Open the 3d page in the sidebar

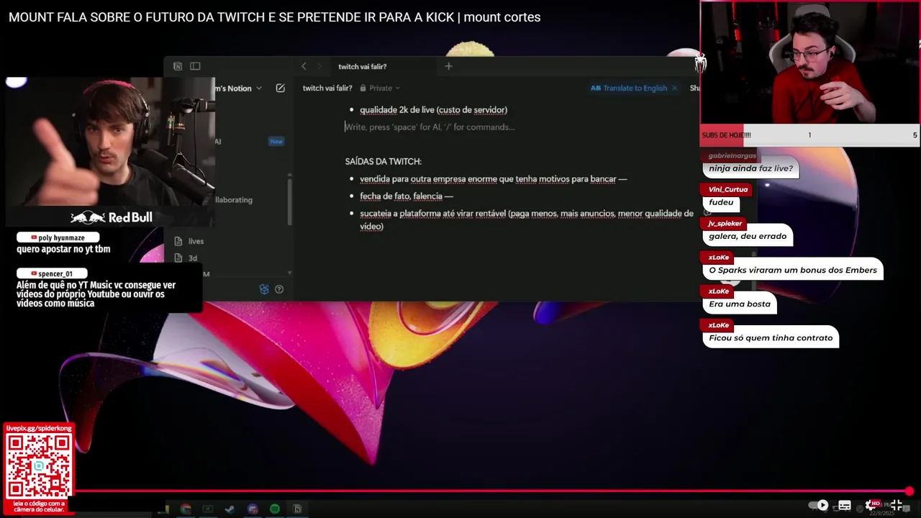(x=193, y=258)
